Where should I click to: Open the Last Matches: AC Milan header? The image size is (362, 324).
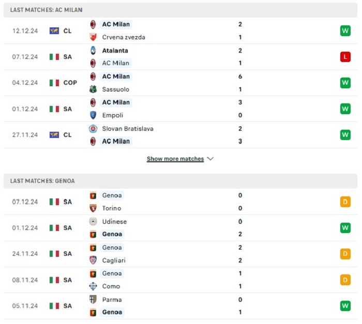click(x=180, y=10)
